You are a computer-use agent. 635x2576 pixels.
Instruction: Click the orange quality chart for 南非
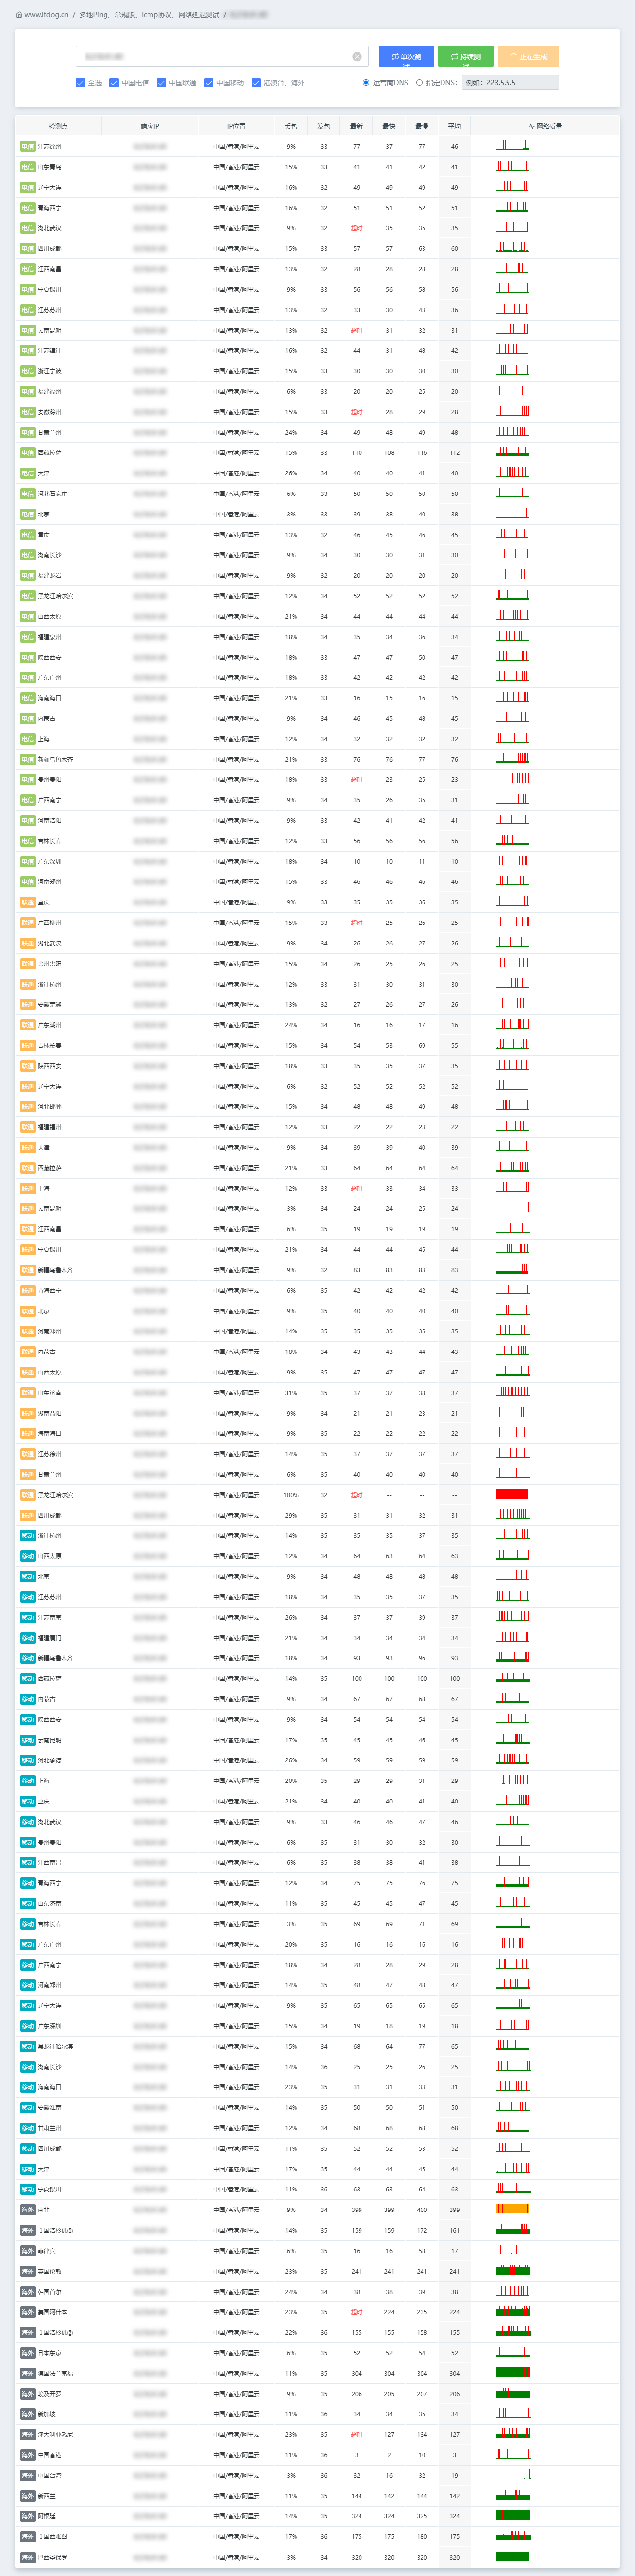pyautogui.click(x=512, y=2209)
